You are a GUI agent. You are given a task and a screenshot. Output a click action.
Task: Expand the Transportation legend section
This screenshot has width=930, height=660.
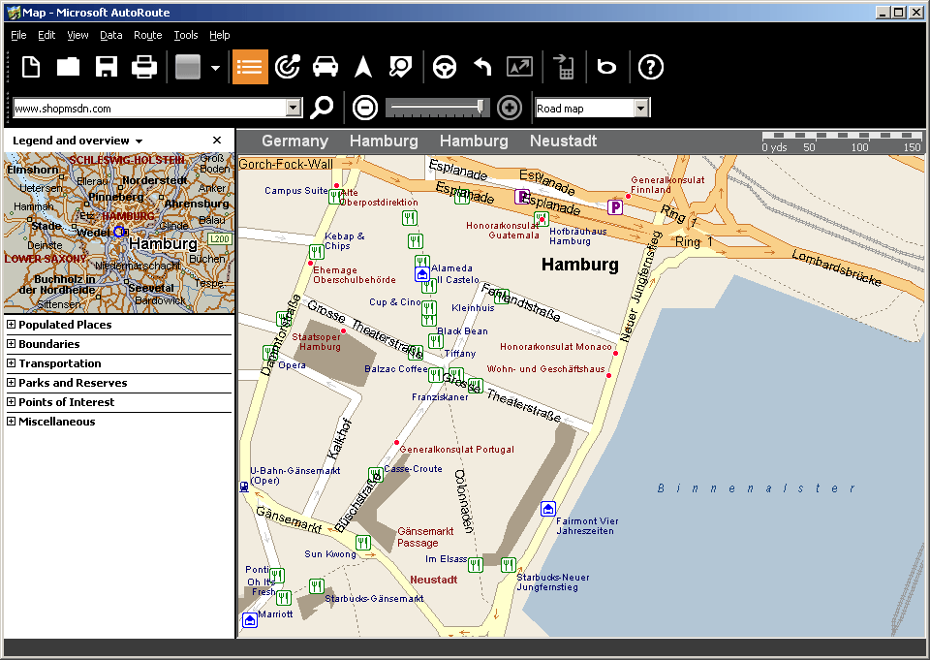(x=11, y=362)
